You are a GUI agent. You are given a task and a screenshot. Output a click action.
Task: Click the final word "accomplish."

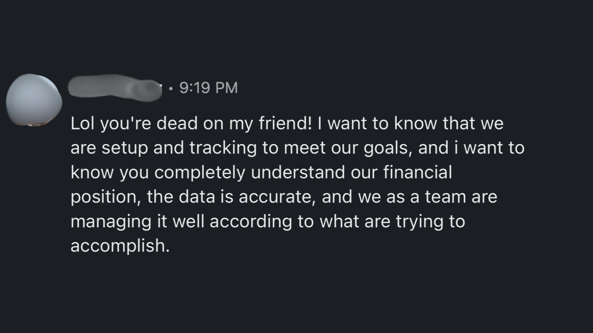[x=120, y=246]
